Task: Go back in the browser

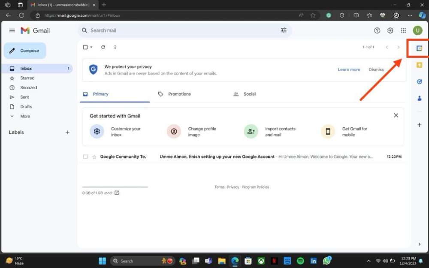Action: point(9,15)
